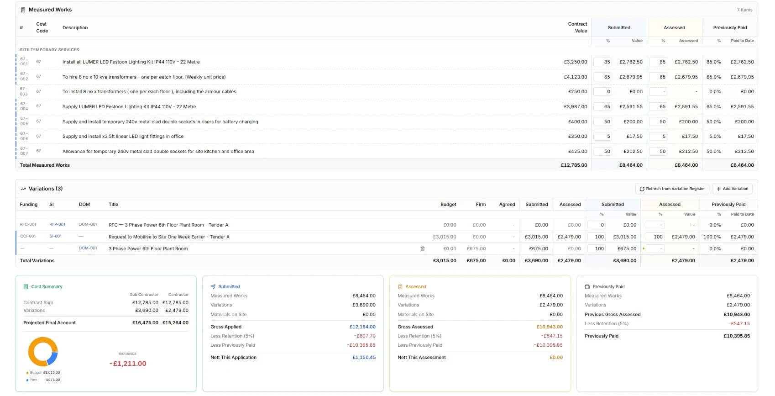Edit submitted % for RFC-001 variation
Screen dimensions: 775x396
(x=596, y=225)
